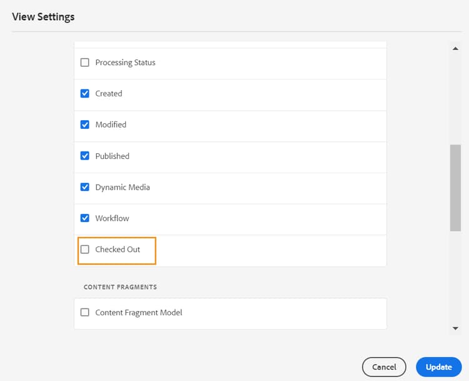
Task: Click the "Dynamic Media" label text
Action: pyautogui.click(x=123, y=187)
